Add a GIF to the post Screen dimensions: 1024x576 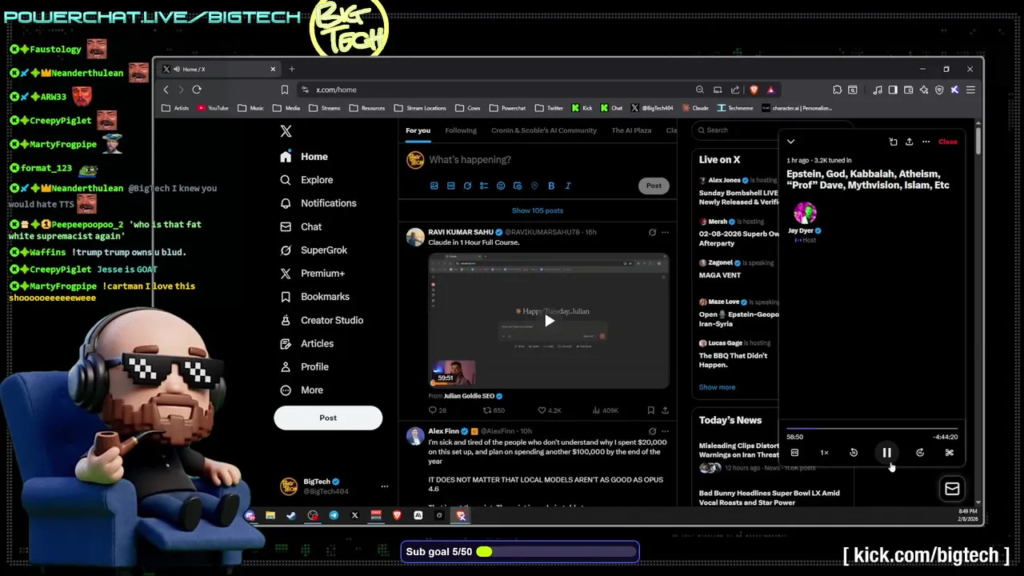(451, 186)
